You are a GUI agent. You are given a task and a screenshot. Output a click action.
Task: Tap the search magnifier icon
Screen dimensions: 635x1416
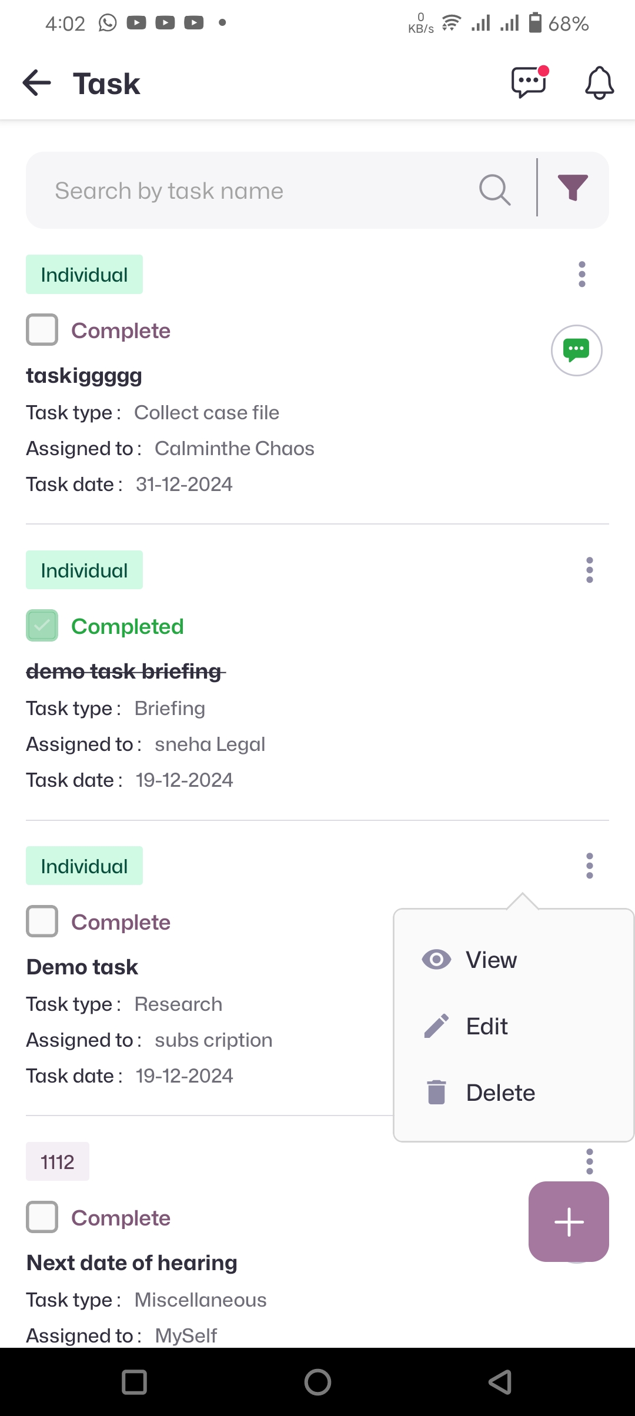pos(494,190)
